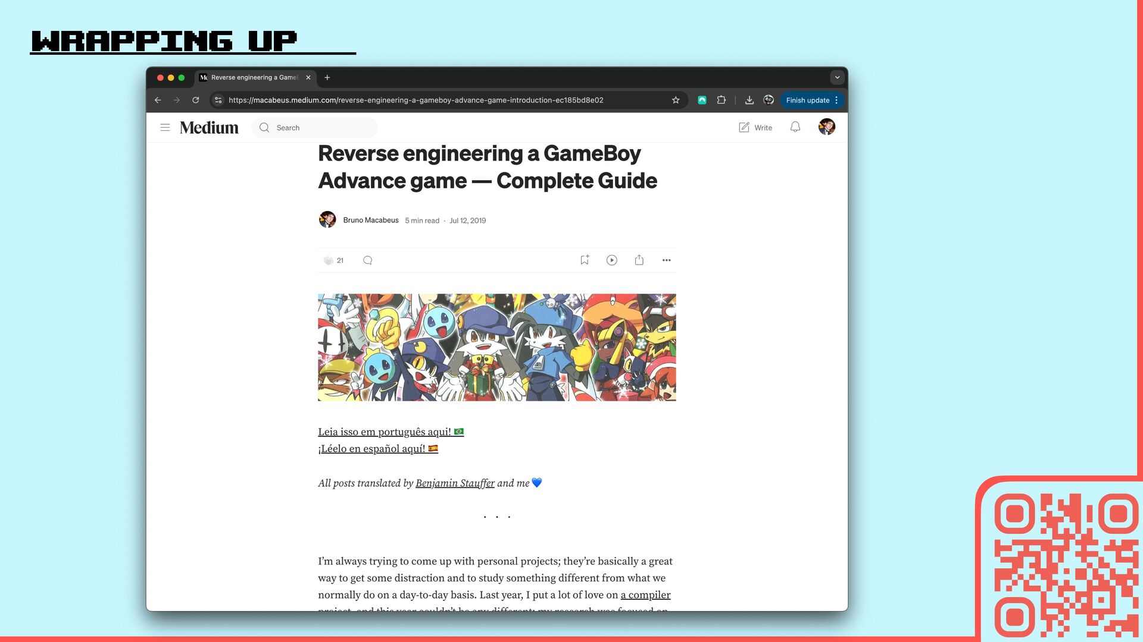Save article with bookmark icon
Image resolution: width=1143 pixels, height=642 pixels.
click(584, 260)
